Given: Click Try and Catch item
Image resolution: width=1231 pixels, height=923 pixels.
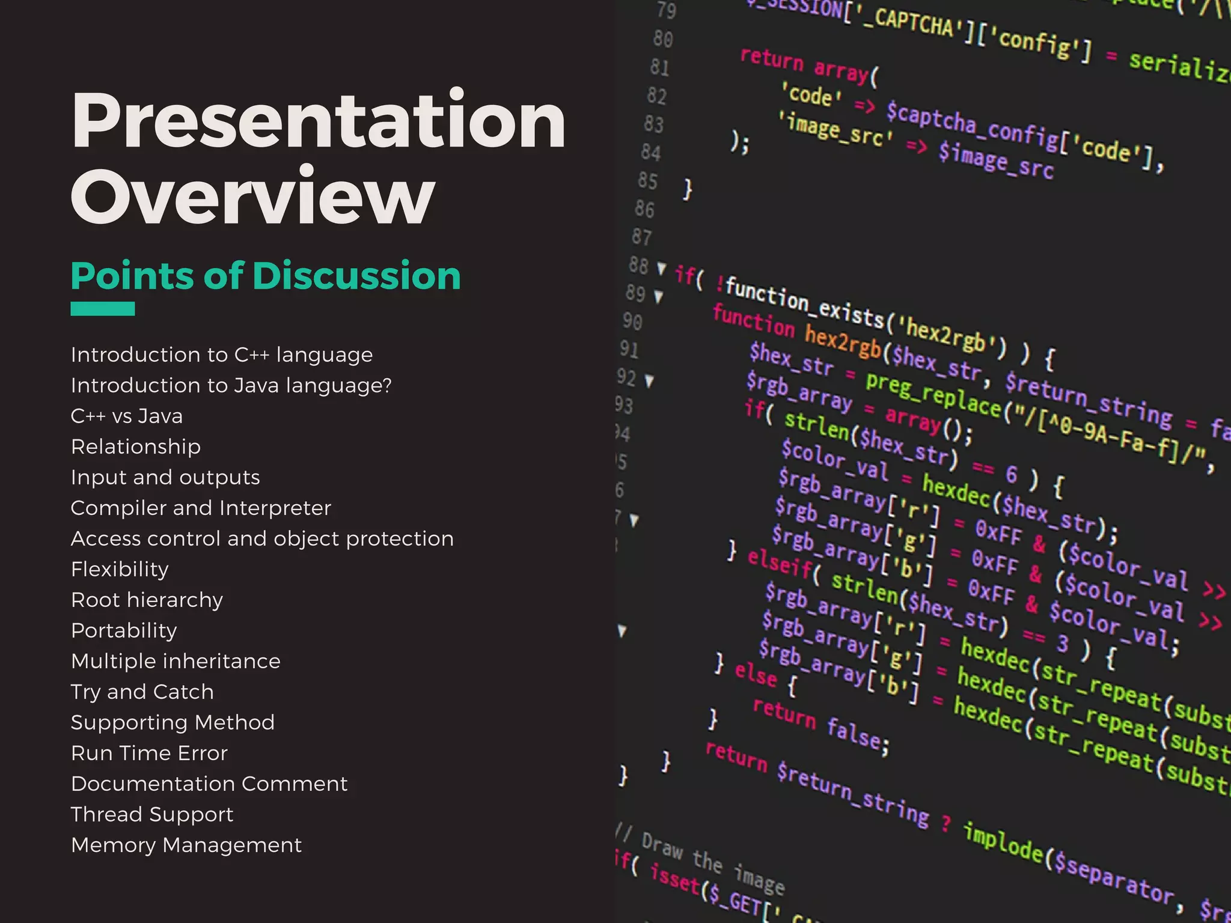Looking at the screenshot, I should 142,692.
